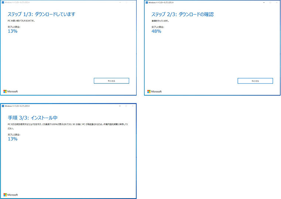Click the restart warning text in 手順 3/3 window
The image size is (281, 199).
pyautogui.click(x=68, y=126)
